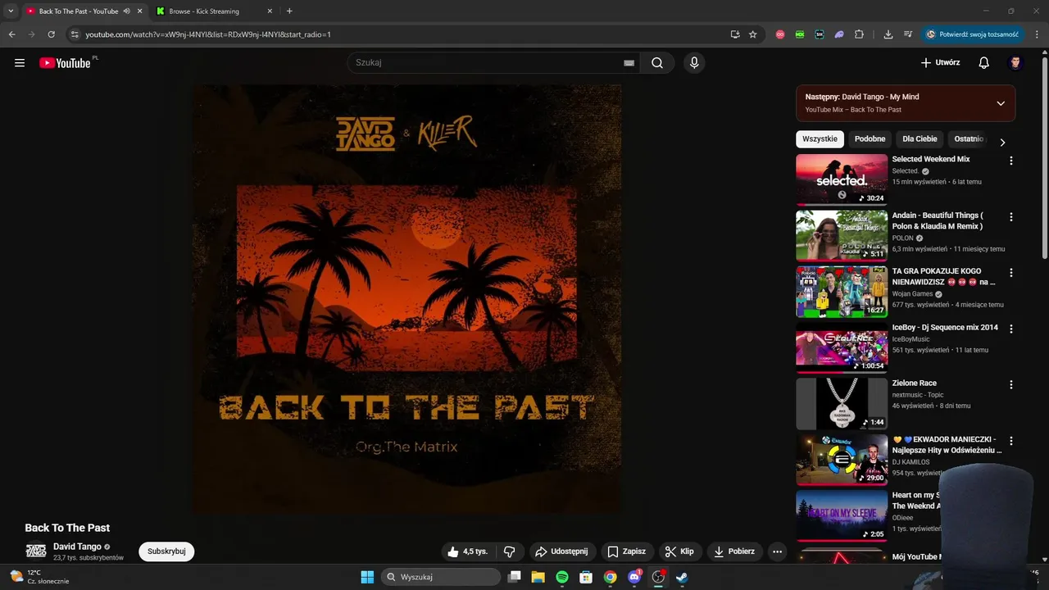Open the tab search dropdown arrow
This screenshot has height=590, width=1049.
coord(11,11)
